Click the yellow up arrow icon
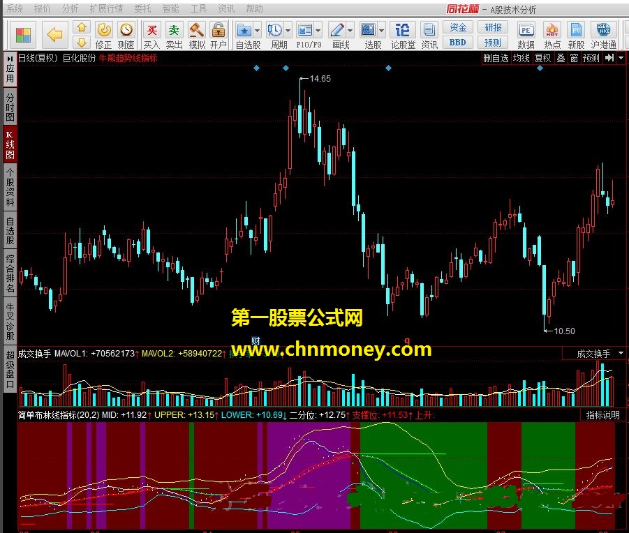Screen dimensions: 629x533 coord(82,27)
